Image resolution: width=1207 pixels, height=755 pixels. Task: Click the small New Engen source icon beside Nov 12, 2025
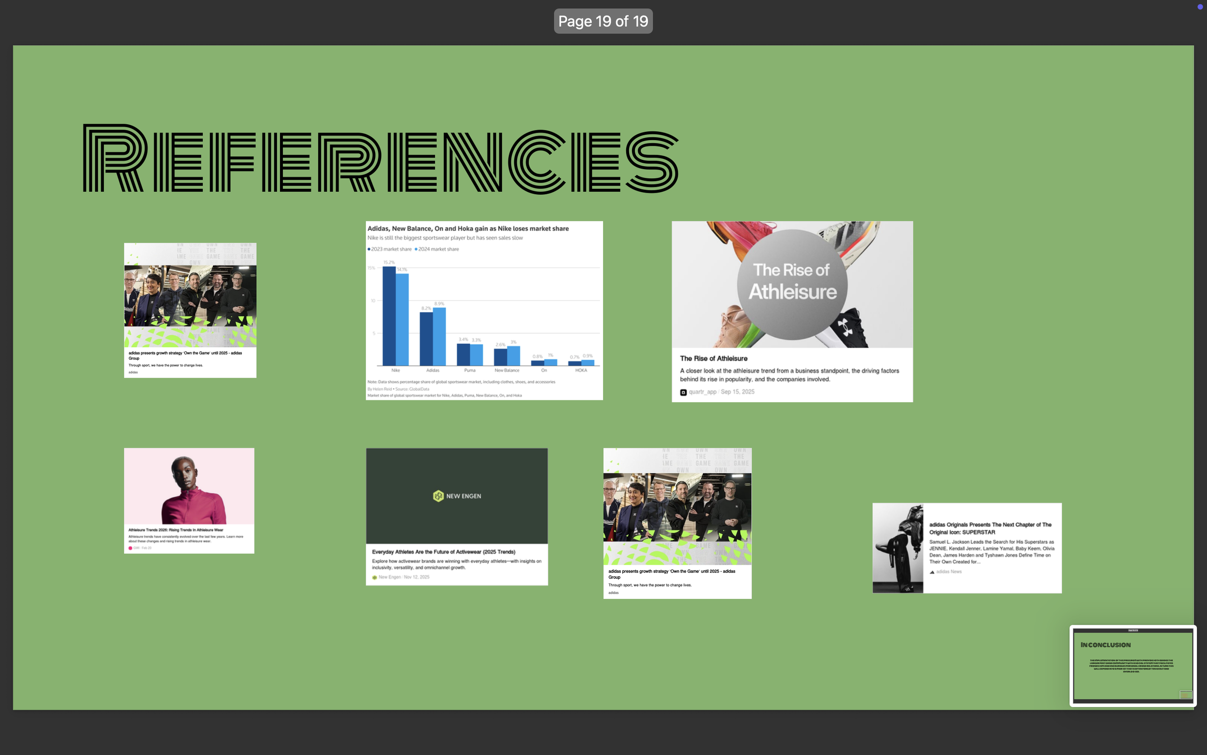click(x=374, y=577)
